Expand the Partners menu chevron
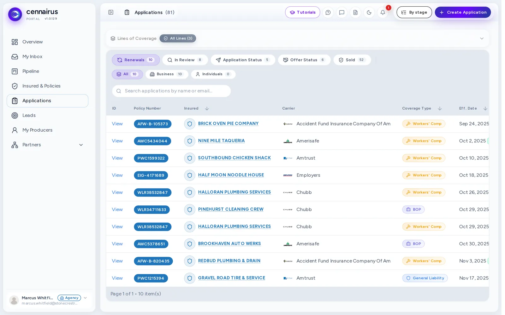The image size is (505, 315). pos(81,145)
